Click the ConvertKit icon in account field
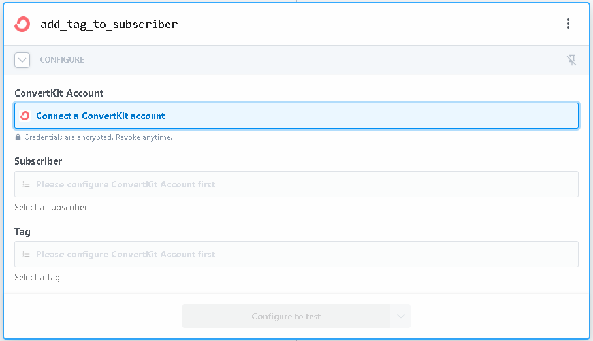This screenshot has height=341, width=593. pos(25,116)
